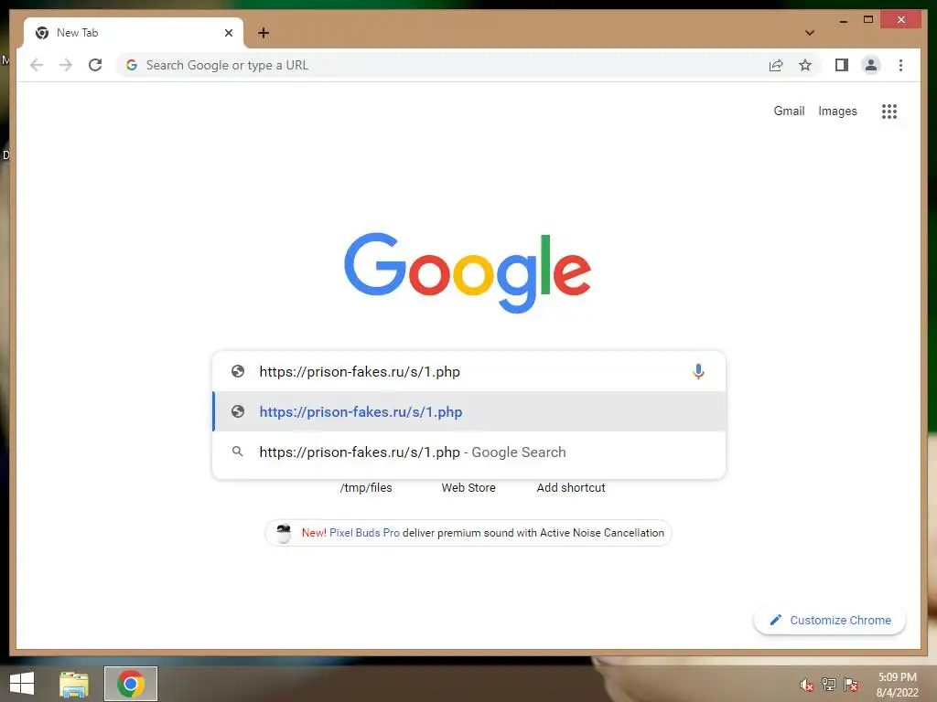Image resolution: width=937 pixels, height=702 pixels.
Task: Choose the Google Search suggestion row
Action: point(469,452)
